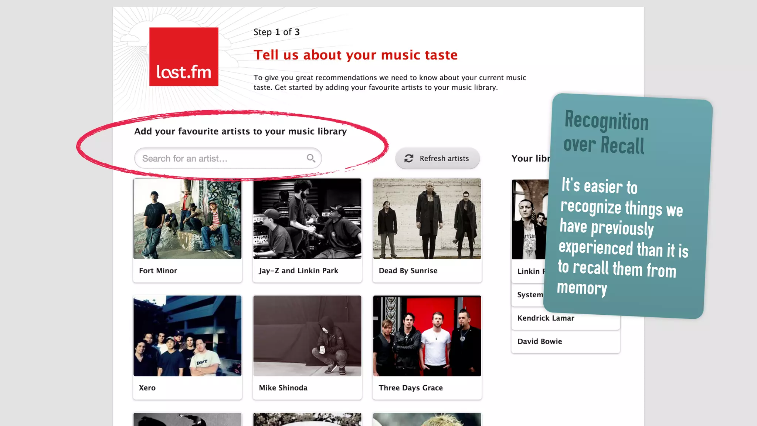Select the Fort Minor artist photo
The width and height of the screenshot is (757, 426).
(x=187, y=219)
